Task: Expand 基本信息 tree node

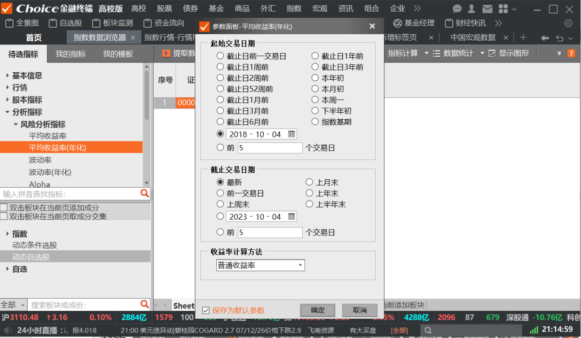Action: tap(8, 75)
